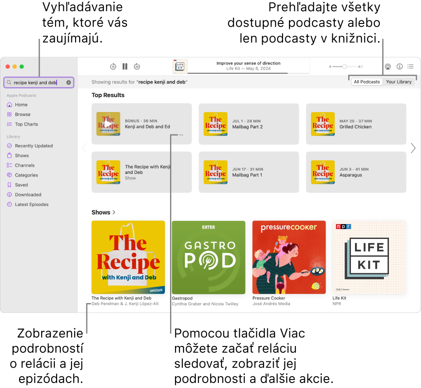This screenshot has width=421, height=388.
Task: Open Channels in sidebar
Action: coord(25,165)
